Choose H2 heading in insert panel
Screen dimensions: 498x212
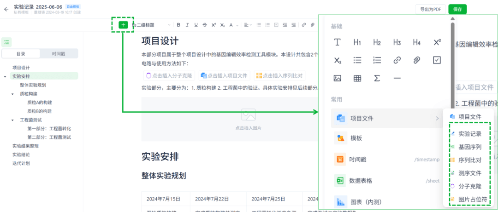[377, 42]
